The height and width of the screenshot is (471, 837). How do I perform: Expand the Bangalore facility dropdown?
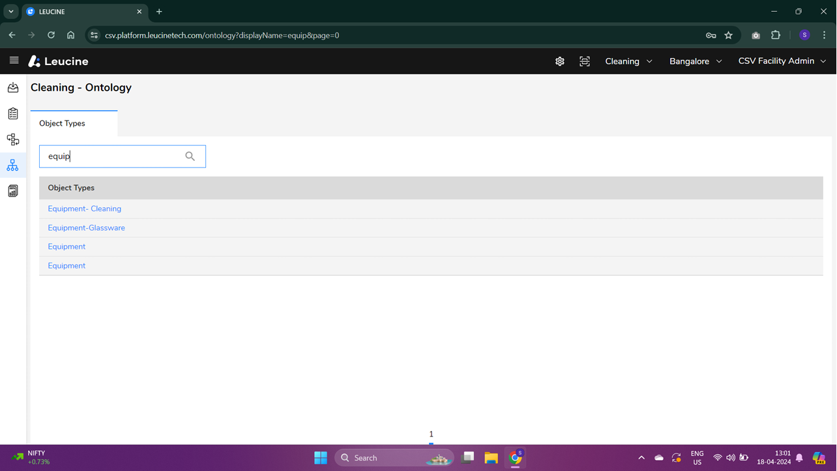[696, 61]
